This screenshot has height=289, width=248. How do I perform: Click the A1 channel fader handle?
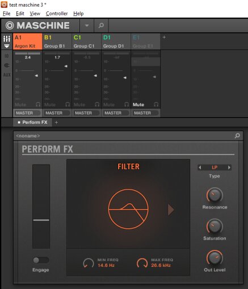[36, 76]
